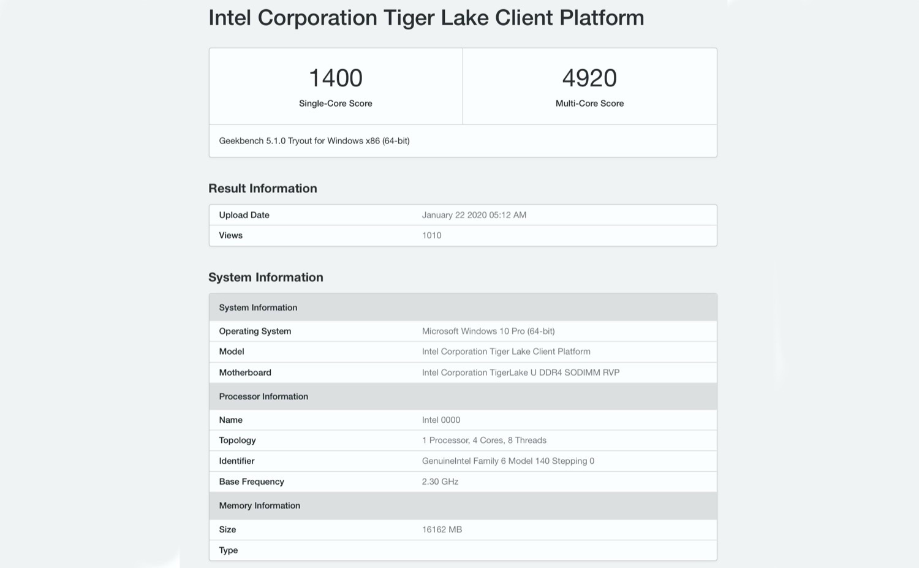Image resolution: width=919 pixels, height=568 pixels.
Task: Click the Microsoft Windows 10 Pro value
Action: [x=488, y=331]
